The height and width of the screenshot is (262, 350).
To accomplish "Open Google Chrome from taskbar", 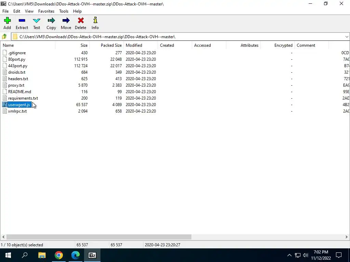I will click(59, 255).
